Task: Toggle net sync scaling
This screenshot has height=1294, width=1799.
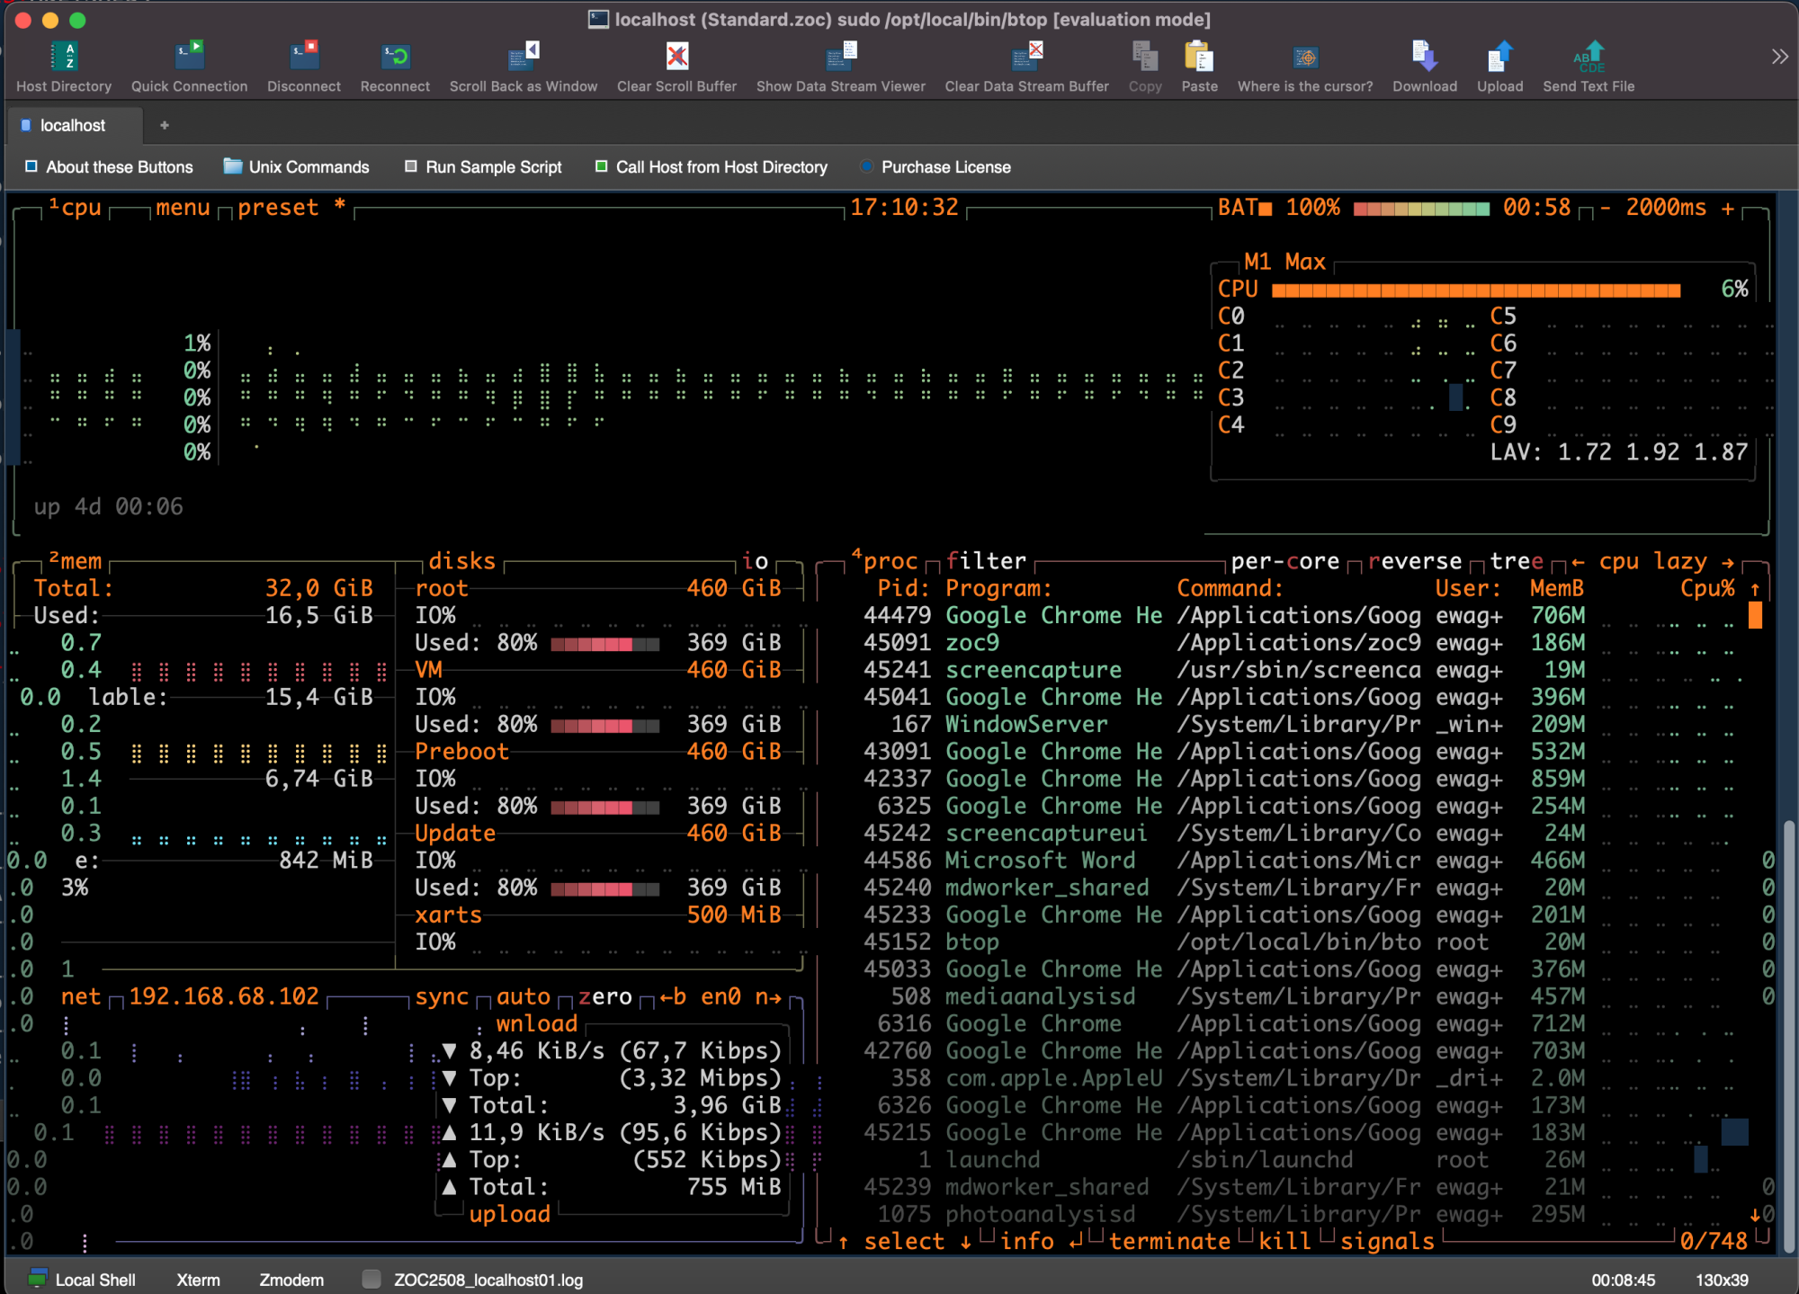Action: click(x=442, y=996)
